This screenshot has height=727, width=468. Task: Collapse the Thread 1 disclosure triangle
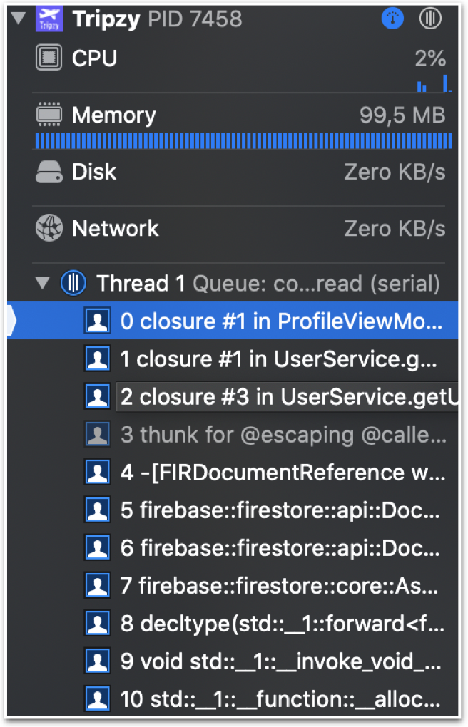point(43,282)
